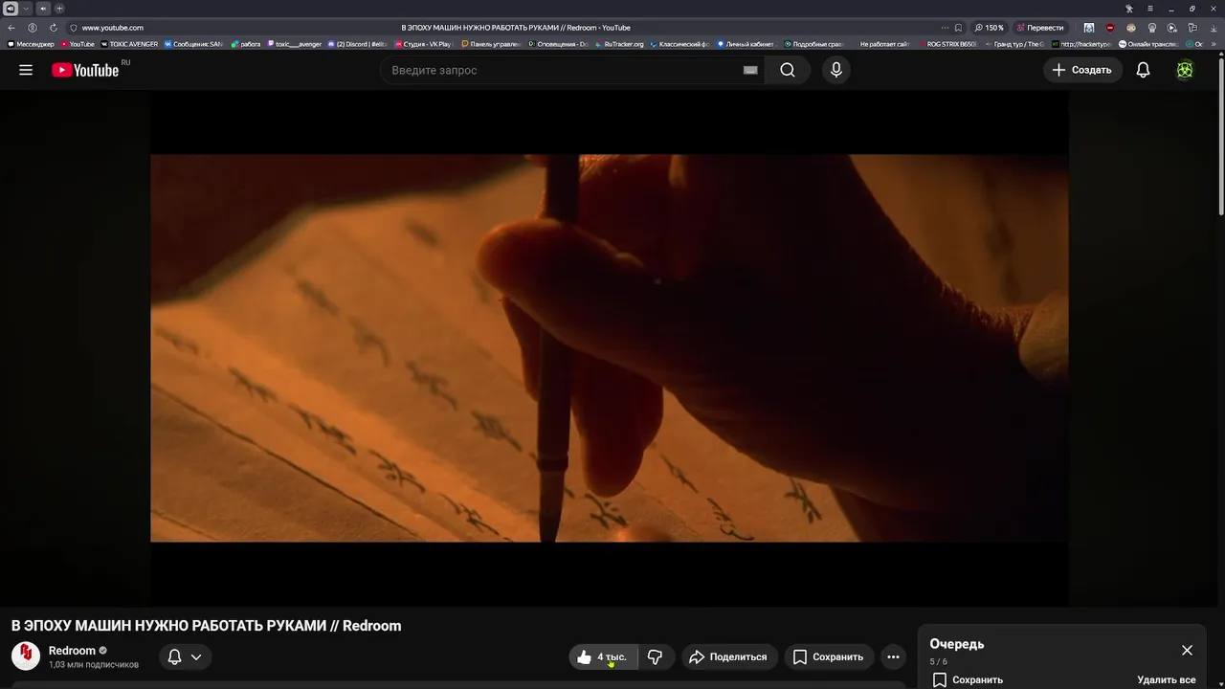
Task: Open the 'YouTube' bookmark
Action: tap(78, 44)
